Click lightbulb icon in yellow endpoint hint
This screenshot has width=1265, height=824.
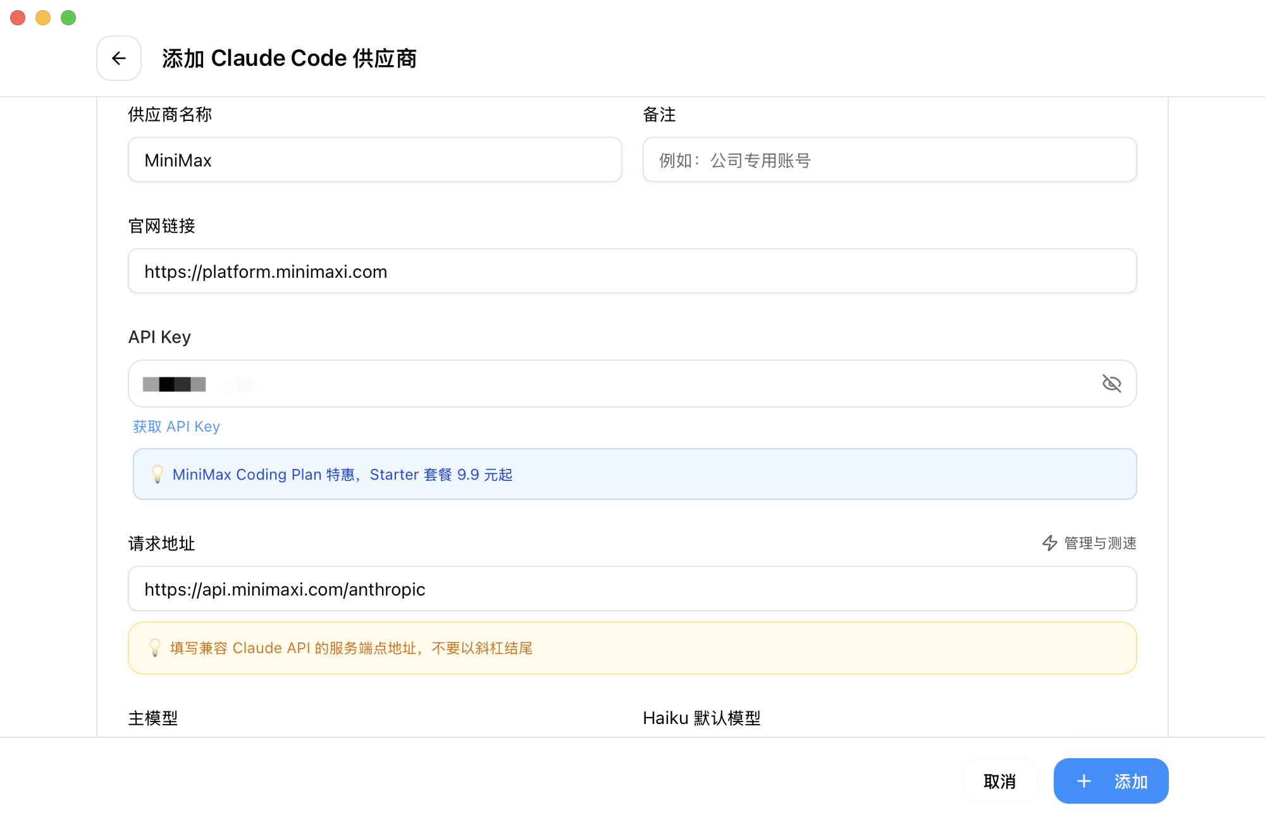[x=155, y=647]
